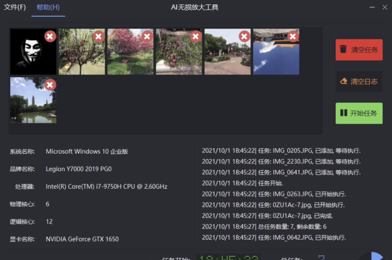Remove the red maple tree image

coord(147,36)
